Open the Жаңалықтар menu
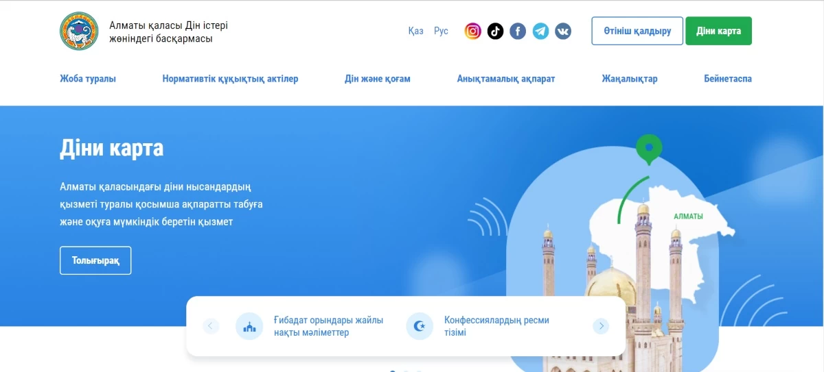The height and width of the screenshot is (372, 824). pos(630,79)
